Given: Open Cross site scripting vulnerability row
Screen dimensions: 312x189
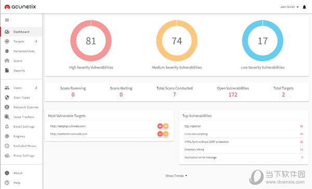Looking at the screenshot, I should (243, 134).
